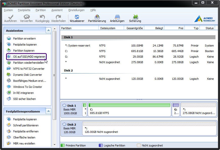
Task: Open the Sicherung toolbar icon
Action: pyautogui.click(x=135, y=17)
